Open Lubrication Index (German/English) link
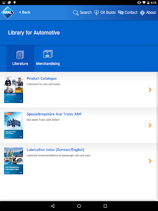Screen dimensions: 158x211 click(x=56, y=150)
